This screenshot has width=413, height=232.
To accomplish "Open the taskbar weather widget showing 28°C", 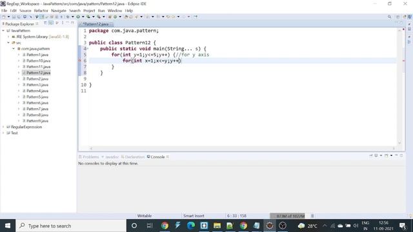I will pos(307,226).
